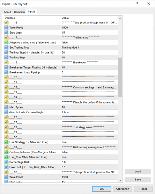Edit the Breakeven Jump PipsInp value 5

pyautogui.click(x=89, y=72)
